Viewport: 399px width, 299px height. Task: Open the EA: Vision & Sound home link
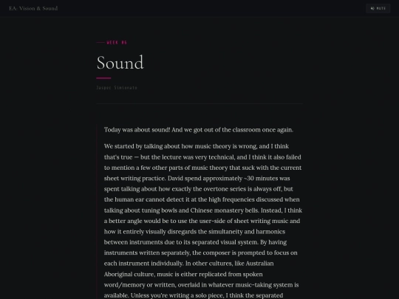coord(33,8)
